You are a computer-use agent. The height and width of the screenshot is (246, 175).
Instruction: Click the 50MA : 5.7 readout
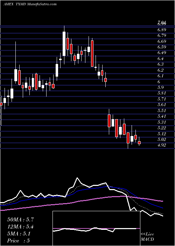coord(20,220)
